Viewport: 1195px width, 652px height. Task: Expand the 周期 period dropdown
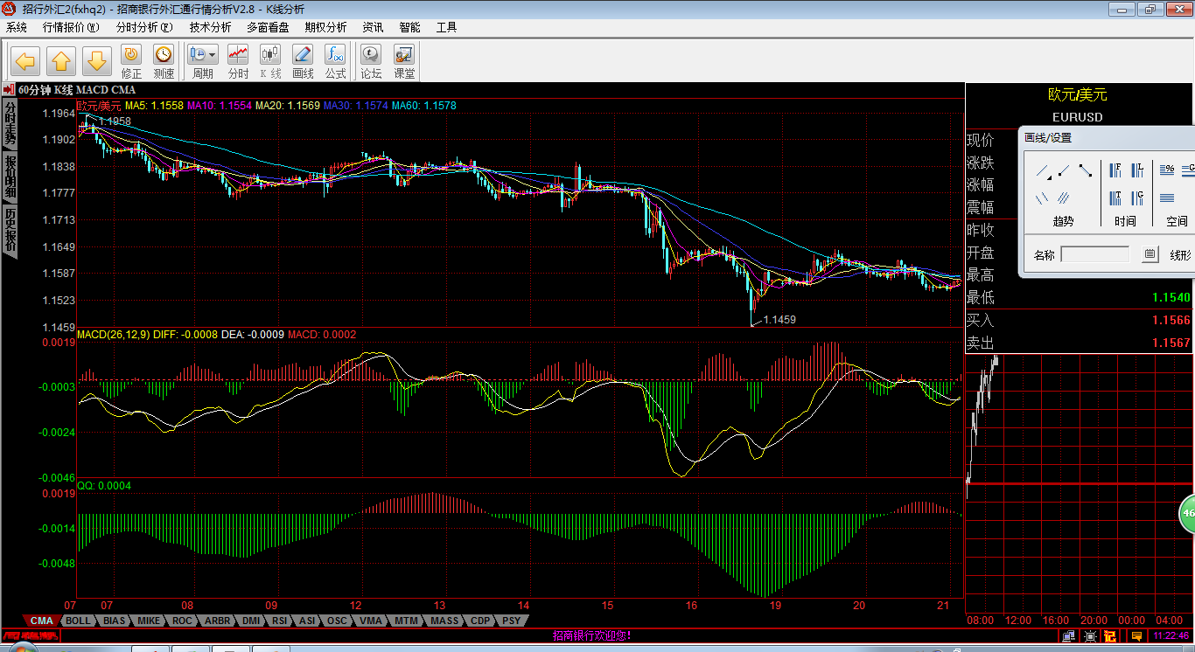[x=203, y=61]
